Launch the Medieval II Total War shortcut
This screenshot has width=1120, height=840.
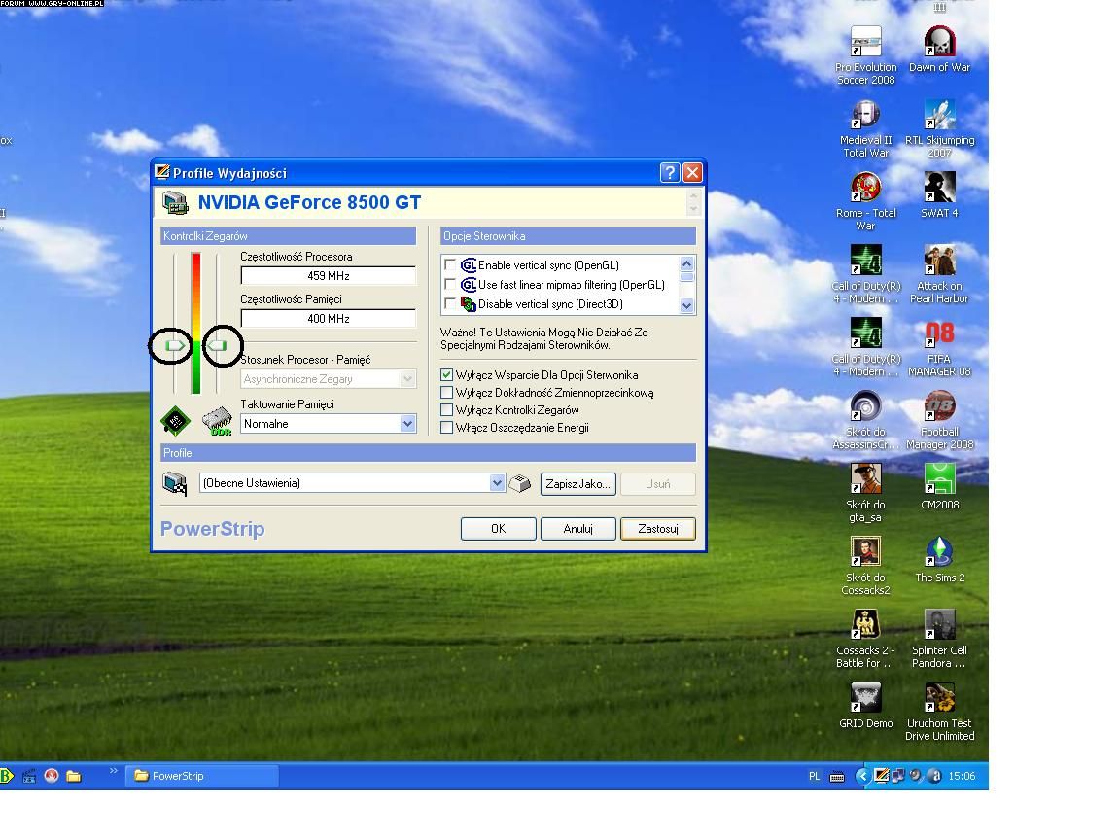click(865, 117)
